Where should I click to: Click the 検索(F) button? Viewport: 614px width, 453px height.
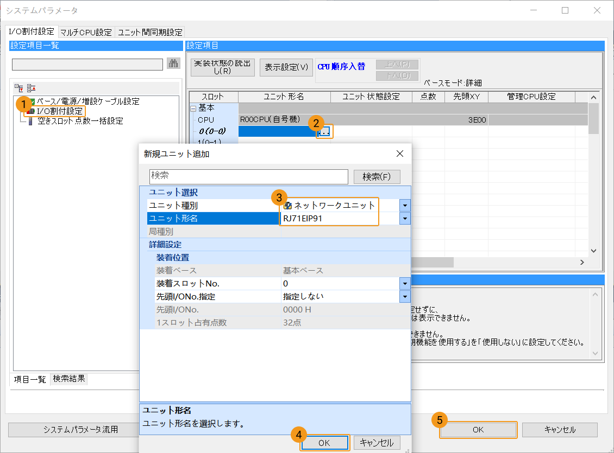coord(377,177)
